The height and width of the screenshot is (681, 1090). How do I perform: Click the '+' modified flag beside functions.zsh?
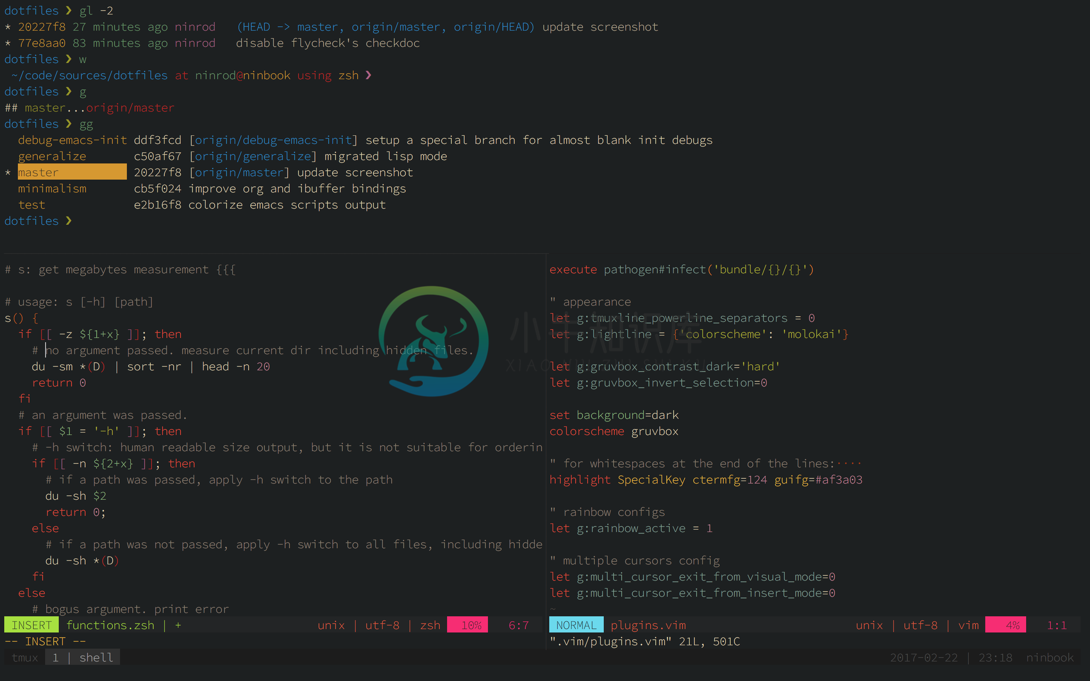coord(178,625)
